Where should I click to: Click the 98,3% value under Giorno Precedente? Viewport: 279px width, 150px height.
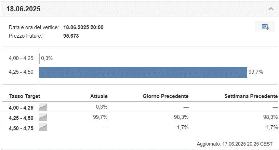(181, 117)
